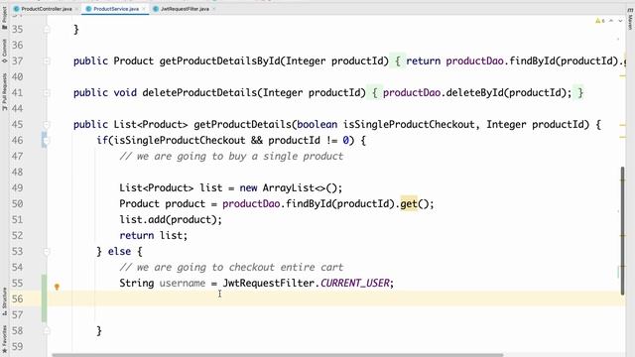Place cursor on empty highlighted line 56
Viewport: 635px width, 357px height.
336,298
